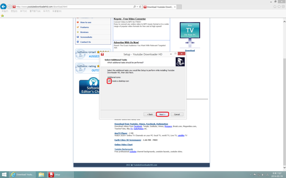Open Koyote - Free Video Converter link
Screen dimensions: 286x178
pos(130,19)
